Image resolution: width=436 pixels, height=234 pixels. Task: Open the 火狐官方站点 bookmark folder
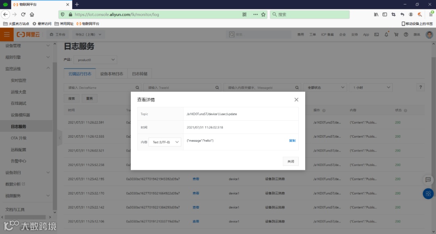[x=16, y=24]
